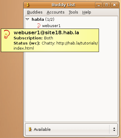Close the Buddy List window

coord(114,5)
